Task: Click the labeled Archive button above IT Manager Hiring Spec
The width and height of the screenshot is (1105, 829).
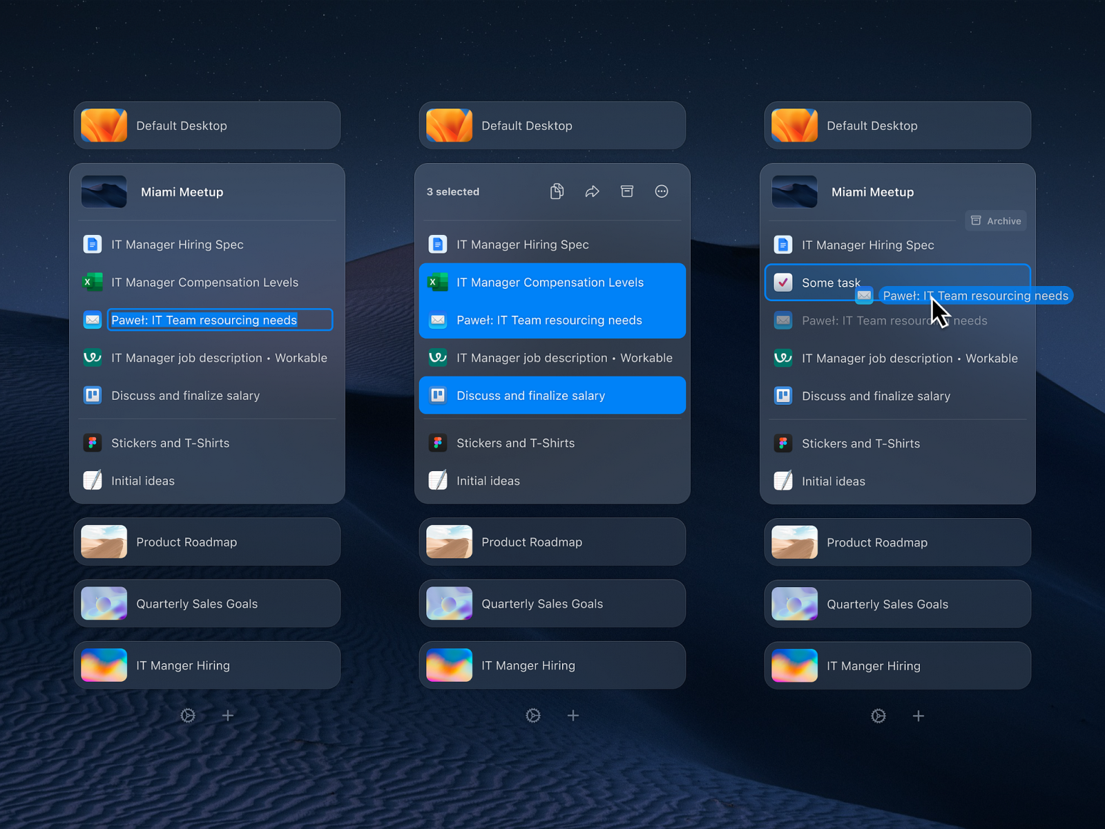Action: (996, 221)
